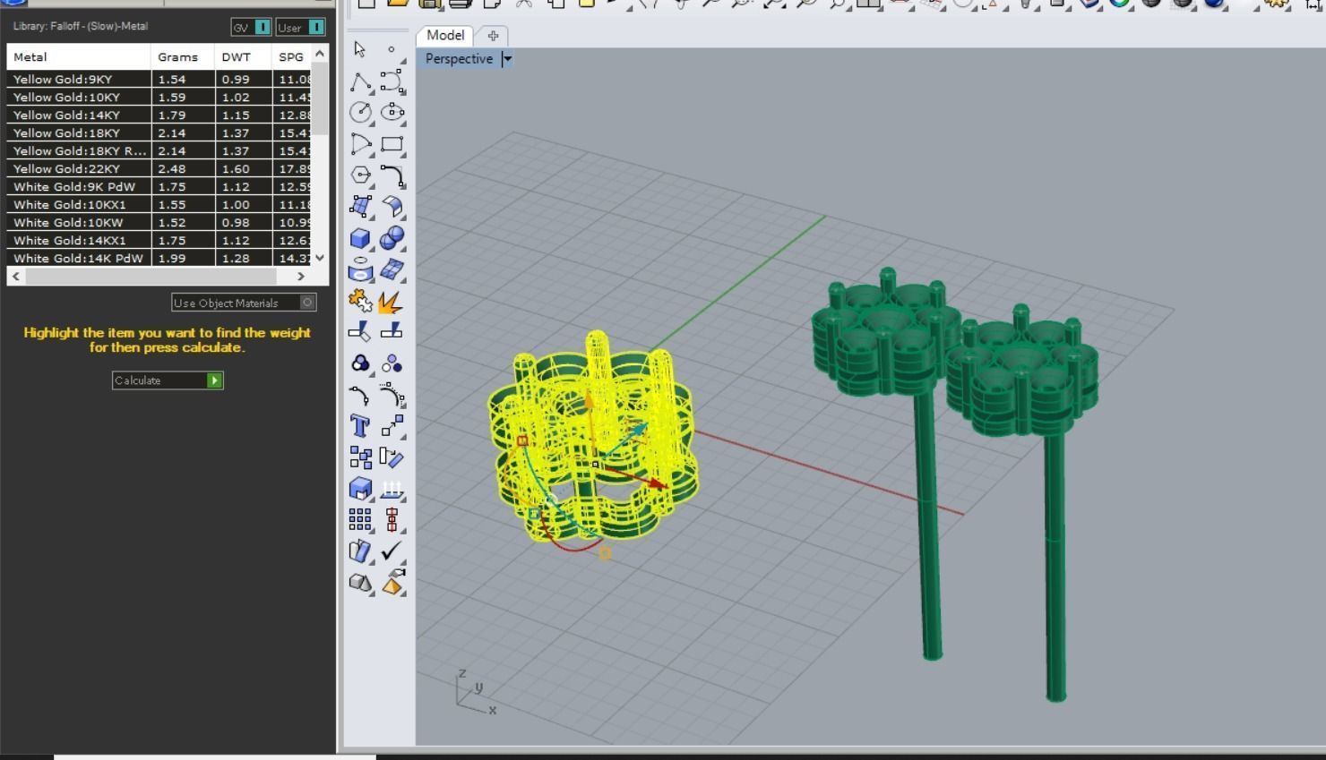Activate the Trim tool
This screenshot has width=1326, height=760.
click(x=360, y=332)
